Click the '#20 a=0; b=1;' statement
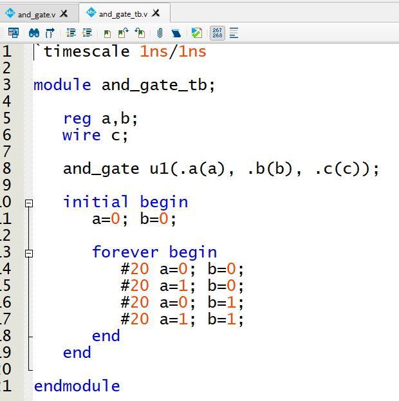The height and width of the screenshot is (401, 399). pyautogui.click(x=182, y=303)
